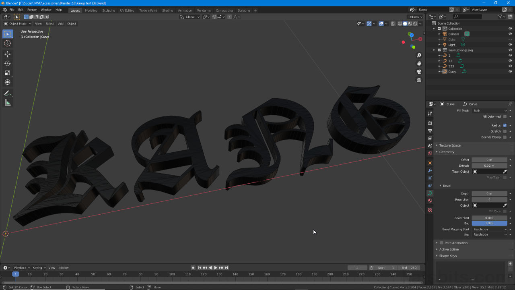Activate the Scale tool
This screenshot has width=515, height=290.
point(8,72)
